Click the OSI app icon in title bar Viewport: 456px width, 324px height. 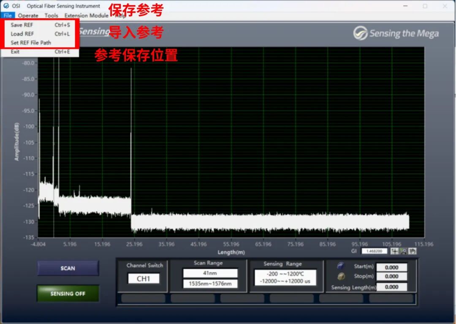tap(6, 6)
